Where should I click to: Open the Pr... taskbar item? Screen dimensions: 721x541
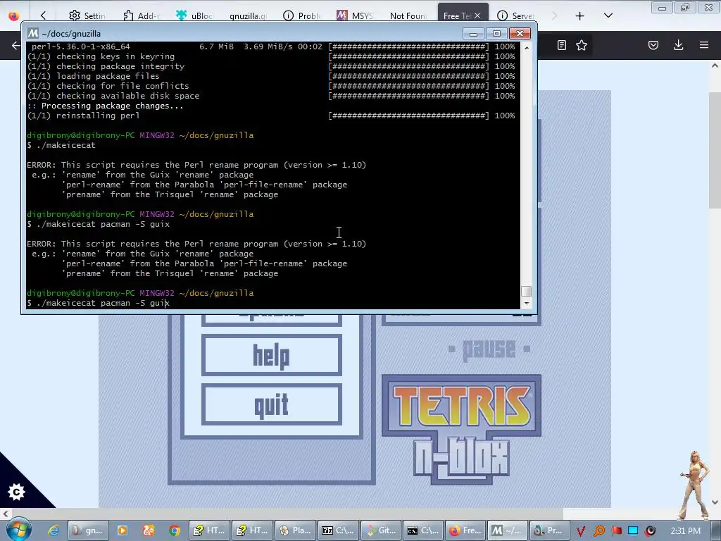[x=549, y=530]
